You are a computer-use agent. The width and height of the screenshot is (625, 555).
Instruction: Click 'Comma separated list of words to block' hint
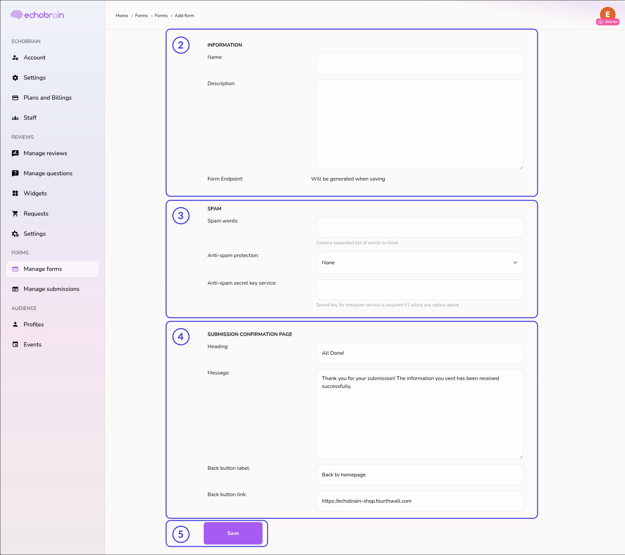pyautogui.click(x=357, y=243)
